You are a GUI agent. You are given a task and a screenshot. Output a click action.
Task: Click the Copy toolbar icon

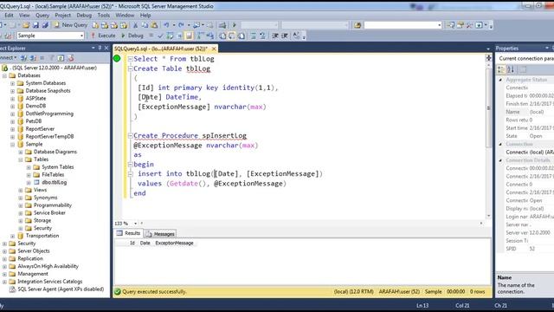click(x=145, y=25)
